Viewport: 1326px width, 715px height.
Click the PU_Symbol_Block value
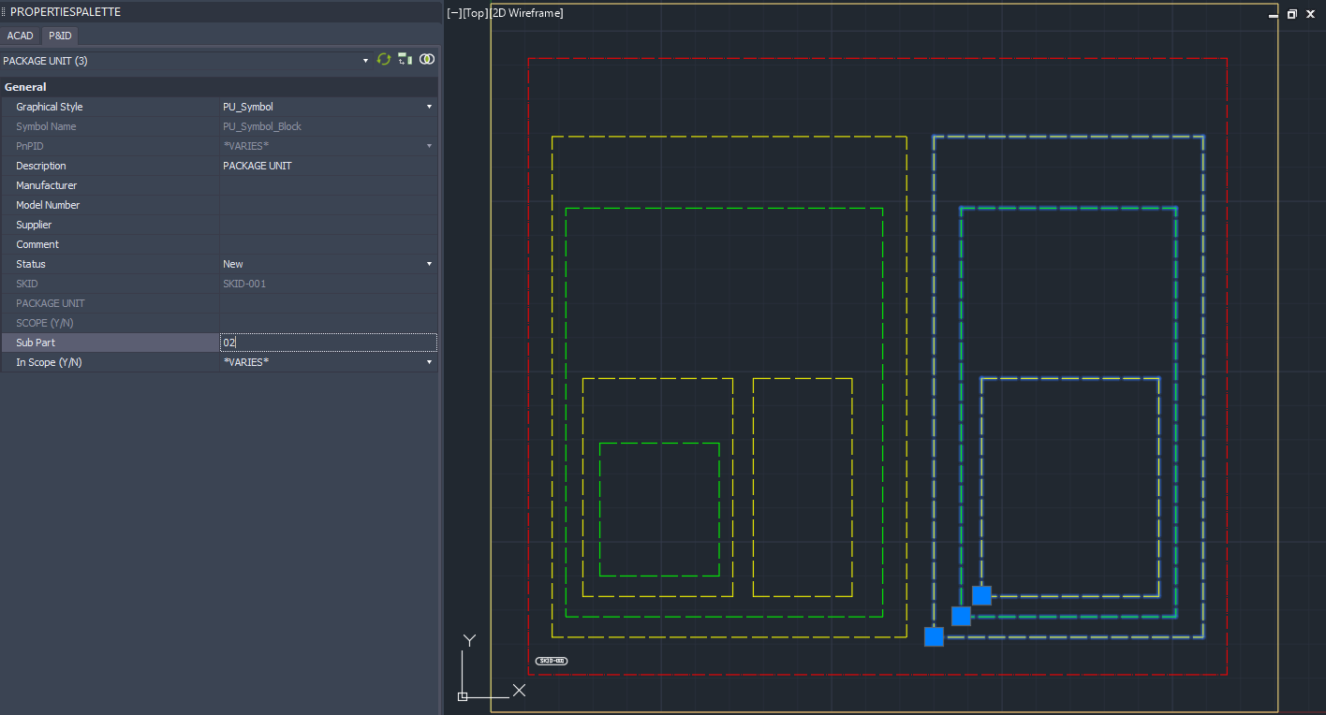(262, 126)
